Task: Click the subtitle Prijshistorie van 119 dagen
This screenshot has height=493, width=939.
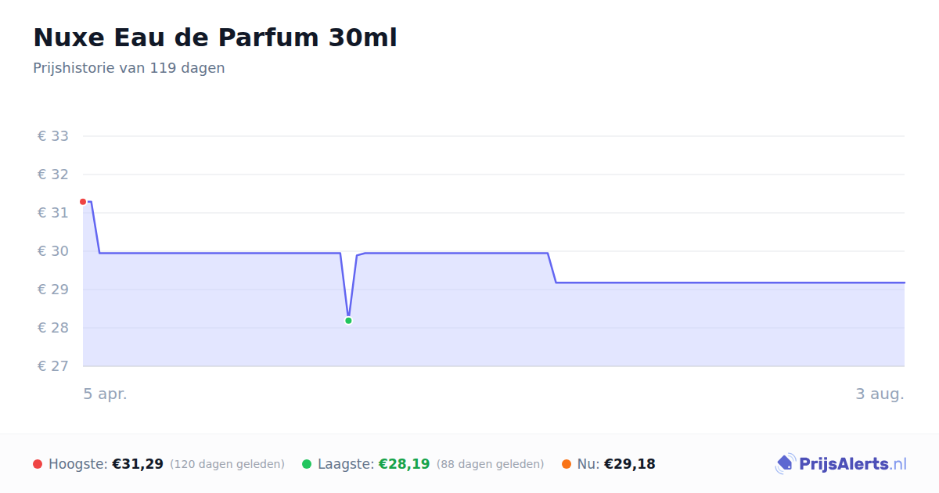Action: pos(129,68)
